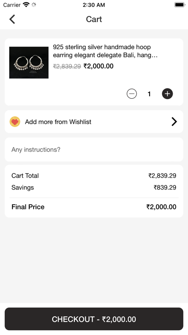Tap the Cart page title
188x335 pixels.
tap(94, 19)
